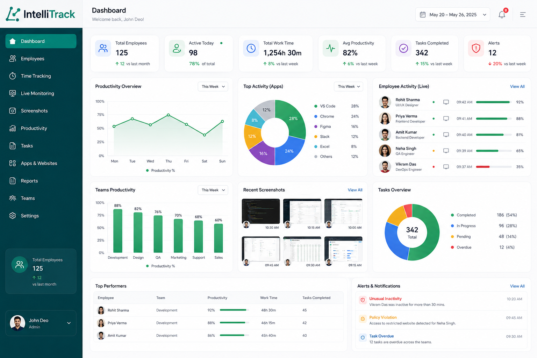Click the Overdue red legend dot
Screen dimensions: 537x358
(452, 247)
